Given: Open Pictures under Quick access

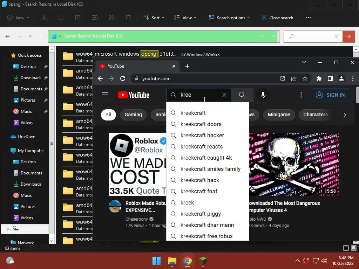Looking at the screenshot, I should [x=28, y=100].
